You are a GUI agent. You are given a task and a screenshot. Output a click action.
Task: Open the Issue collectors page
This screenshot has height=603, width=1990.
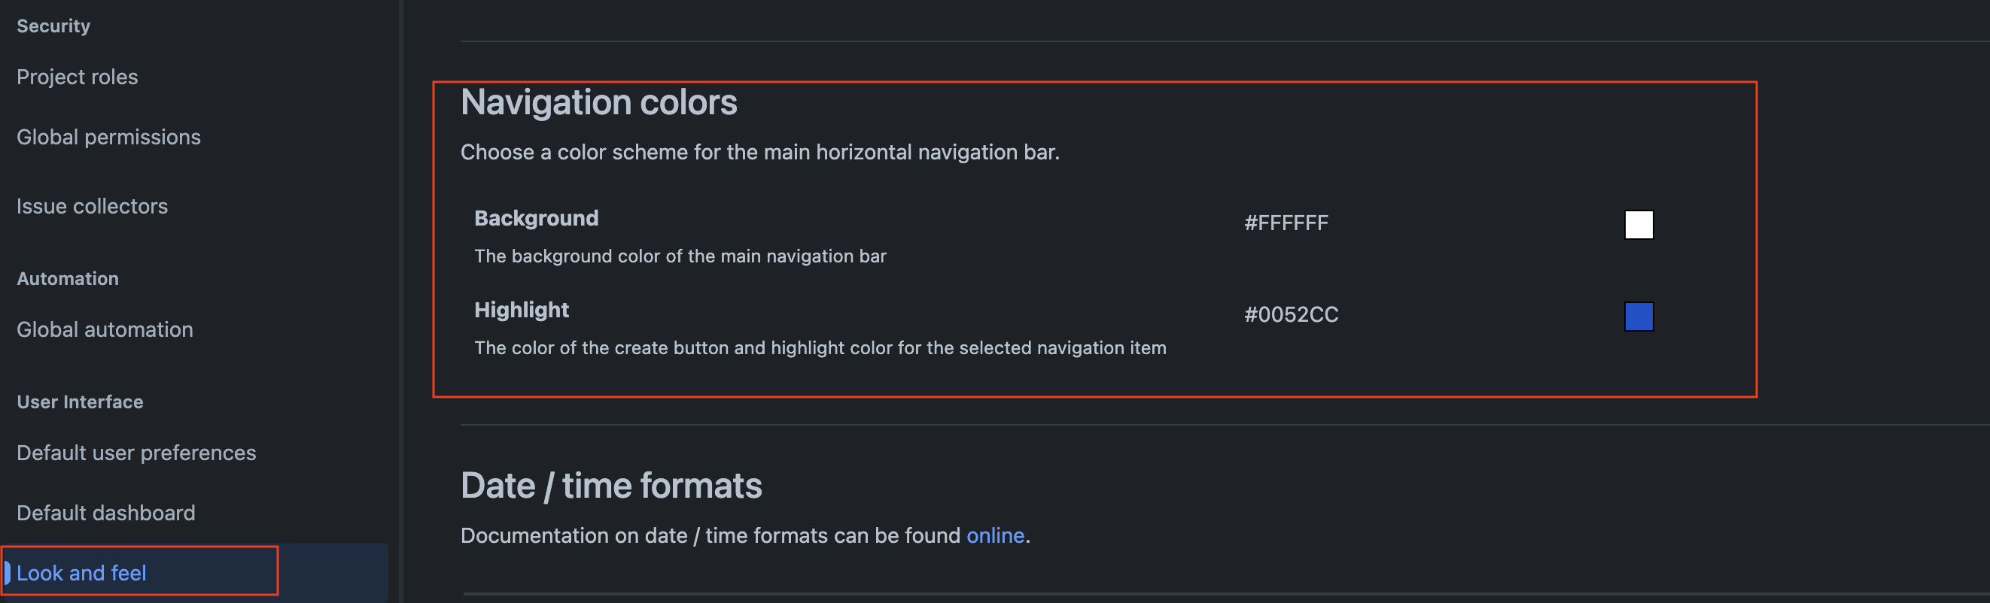tap(92, 206)
